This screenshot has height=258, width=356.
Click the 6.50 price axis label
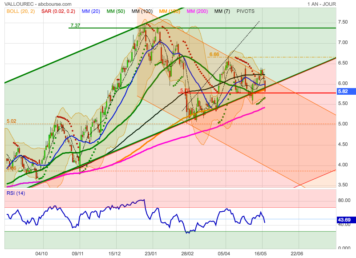343,63
